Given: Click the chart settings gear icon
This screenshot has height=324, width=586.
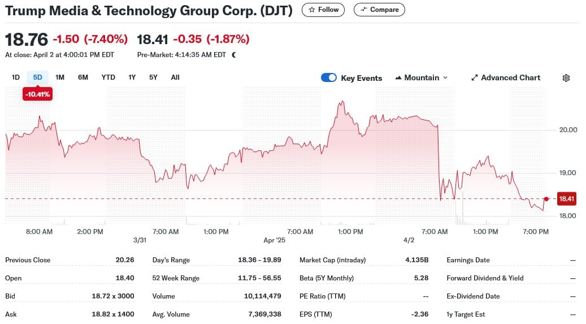Looking at the screenshot, I should (566, 78).
